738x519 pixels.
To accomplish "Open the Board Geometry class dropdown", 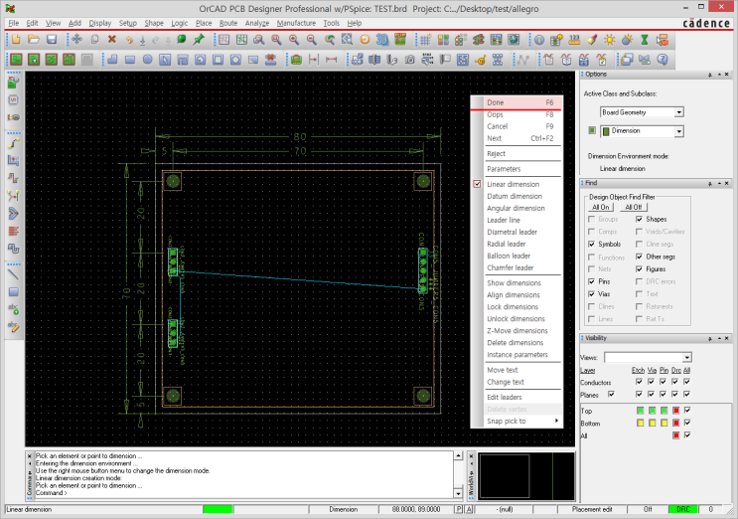I will [678, 112].
